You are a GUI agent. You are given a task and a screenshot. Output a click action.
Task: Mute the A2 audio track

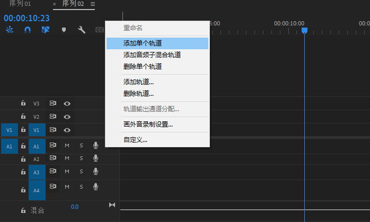[x=67, y=158]
